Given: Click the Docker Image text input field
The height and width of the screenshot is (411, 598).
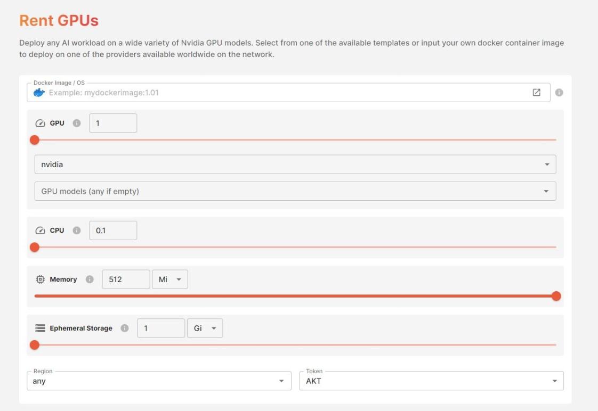Looking at the screenshot, I should tap(288, 93).
